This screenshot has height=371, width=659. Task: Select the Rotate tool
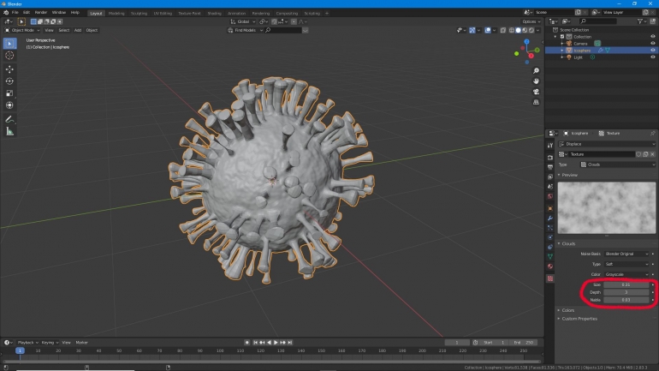point(9,81)
